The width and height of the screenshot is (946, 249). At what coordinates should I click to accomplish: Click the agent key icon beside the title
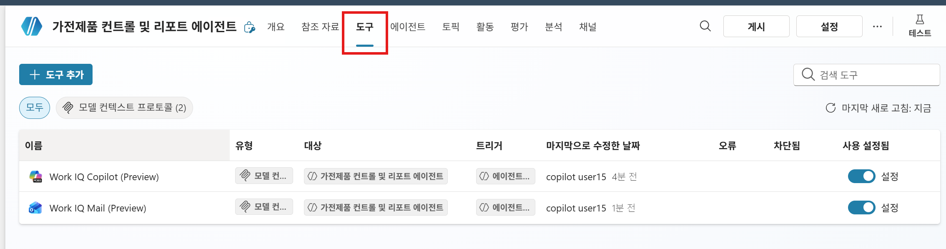click(250, 27)
